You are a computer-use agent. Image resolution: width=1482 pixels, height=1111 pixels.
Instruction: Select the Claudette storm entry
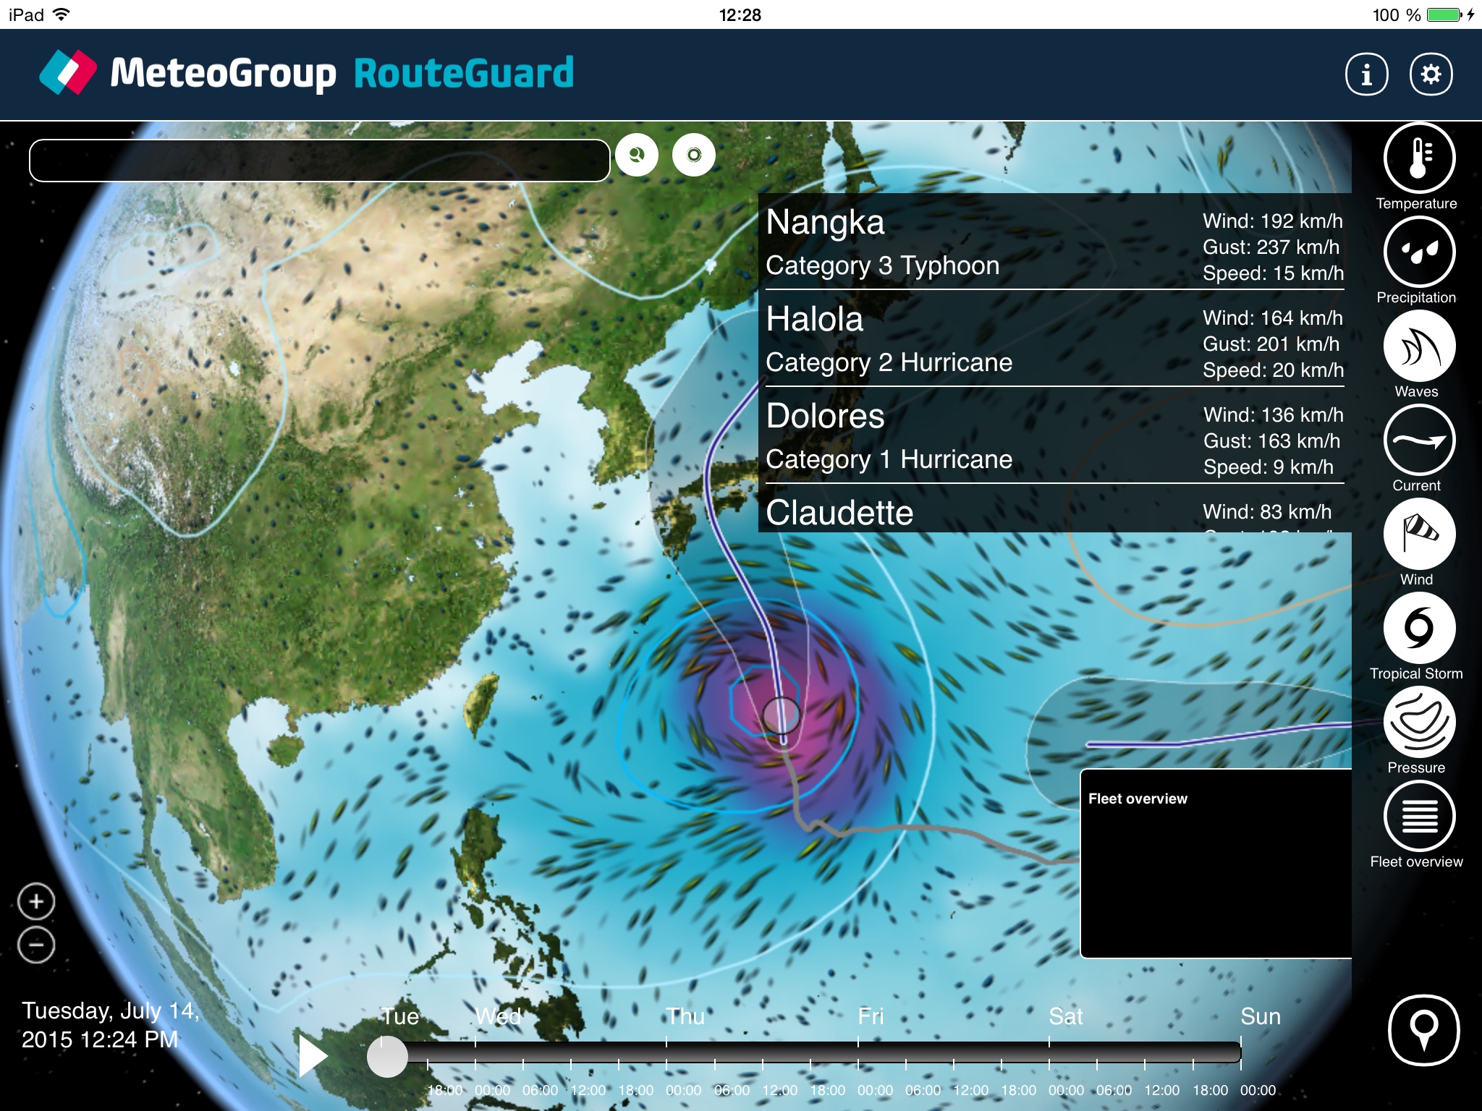[1054, 510]
